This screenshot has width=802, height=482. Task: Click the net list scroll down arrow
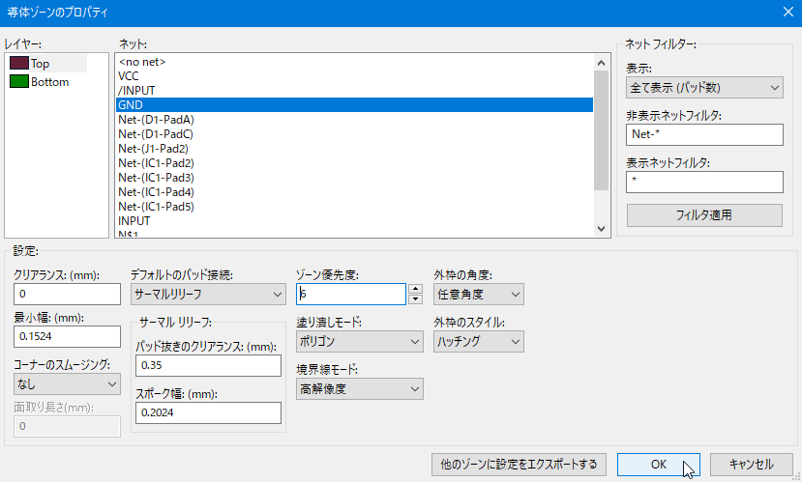(x=601, y=229)
